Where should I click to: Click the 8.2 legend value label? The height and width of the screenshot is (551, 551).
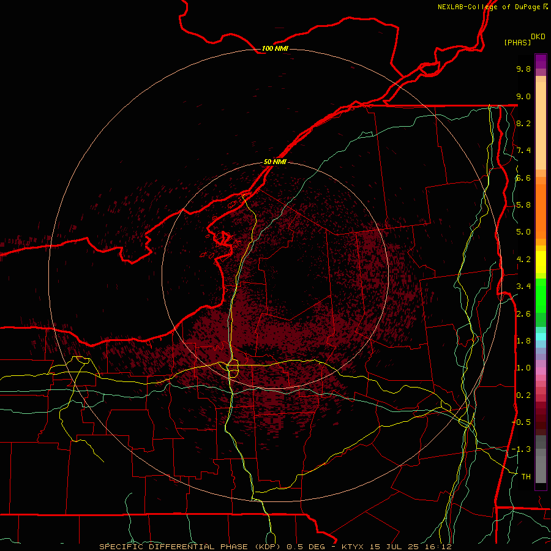(523, 123)
